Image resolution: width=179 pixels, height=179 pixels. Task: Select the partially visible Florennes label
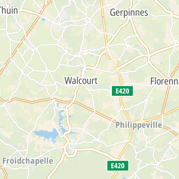[x=165, y=81]
